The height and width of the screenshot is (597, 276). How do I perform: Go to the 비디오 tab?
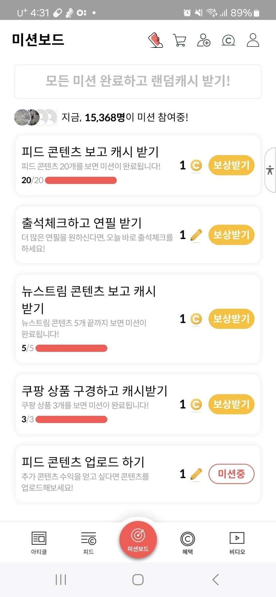click(x=237, y=543)
